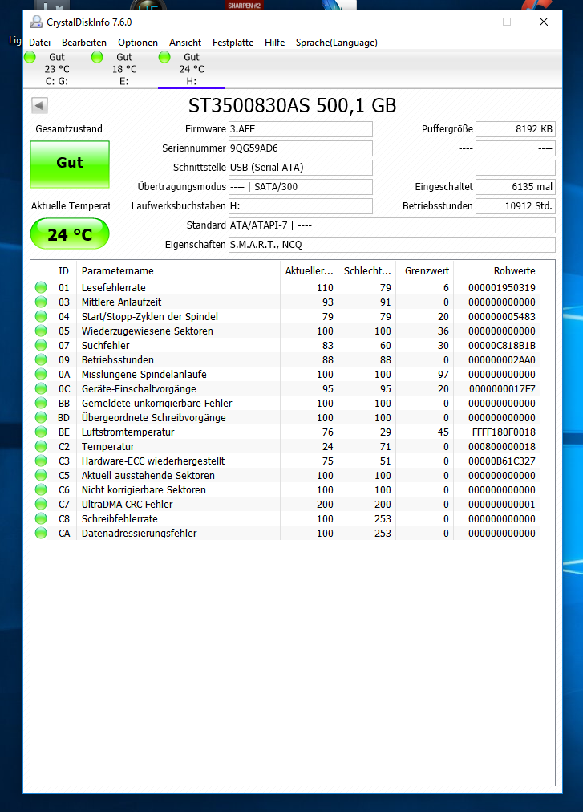Click raw value 0000000017F7
Image resolution: width=583 pixels, height=812 pixels.
point(502,389)
